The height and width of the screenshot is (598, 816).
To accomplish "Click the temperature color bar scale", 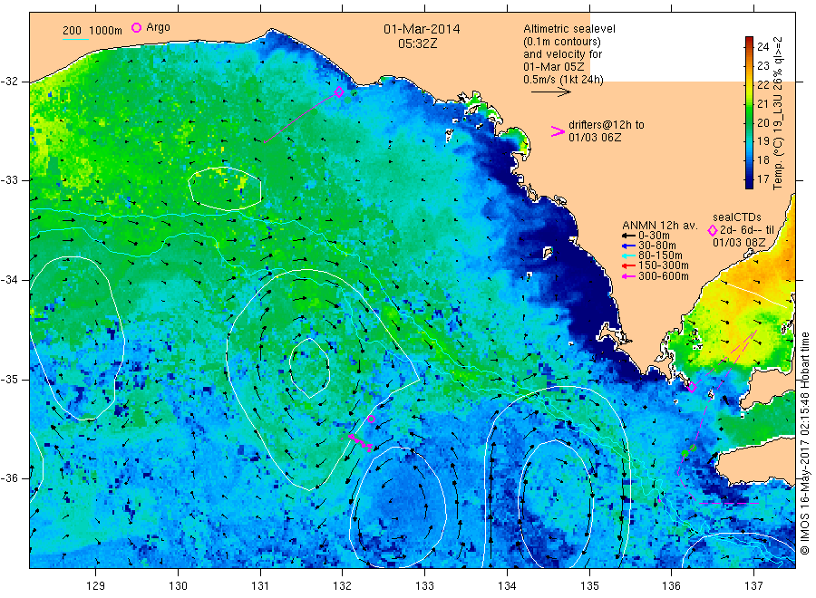I will click(x=750, y=112).
